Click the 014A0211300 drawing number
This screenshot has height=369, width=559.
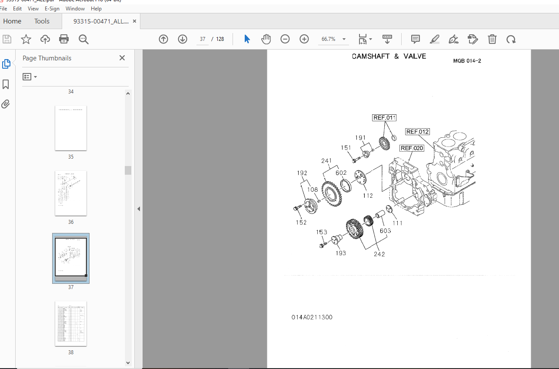[x=312, y=317]
